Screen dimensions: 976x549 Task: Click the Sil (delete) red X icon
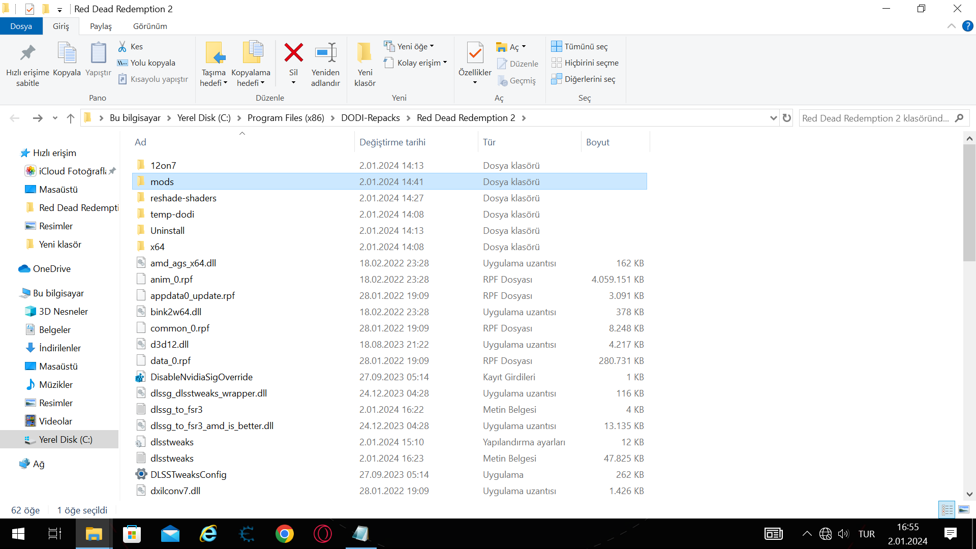[x=293, y=53]
